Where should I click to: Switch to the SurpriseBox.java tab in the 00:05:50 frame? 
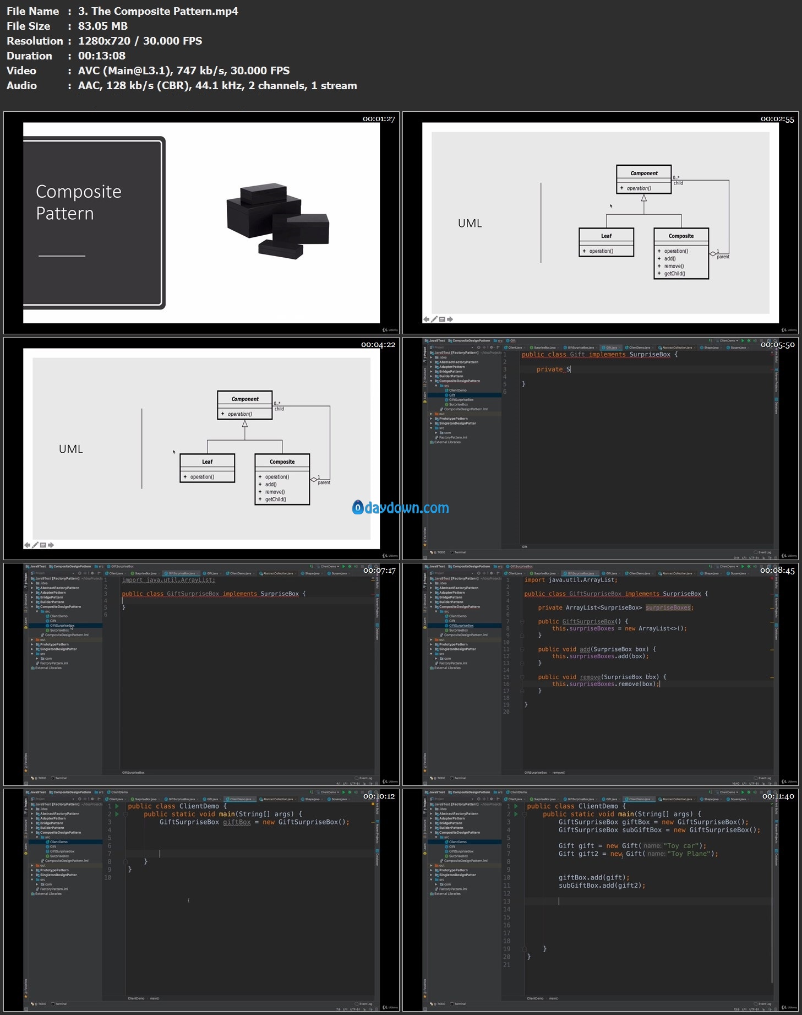[x=544, y=348]
